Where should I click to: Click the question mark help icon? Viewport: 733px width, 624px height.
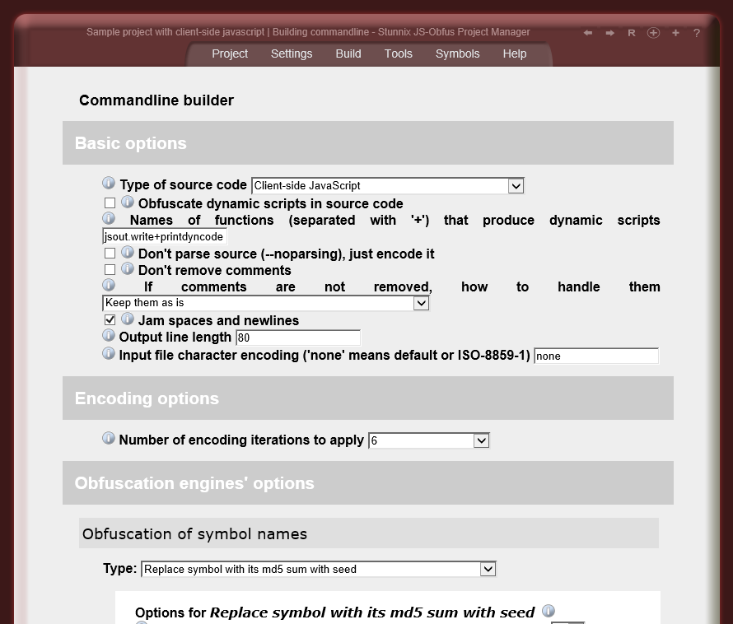point(696,33)
